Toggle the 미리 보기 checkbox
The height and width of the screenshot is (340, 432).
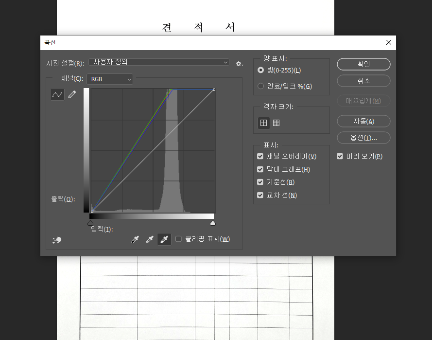[340, 156]
